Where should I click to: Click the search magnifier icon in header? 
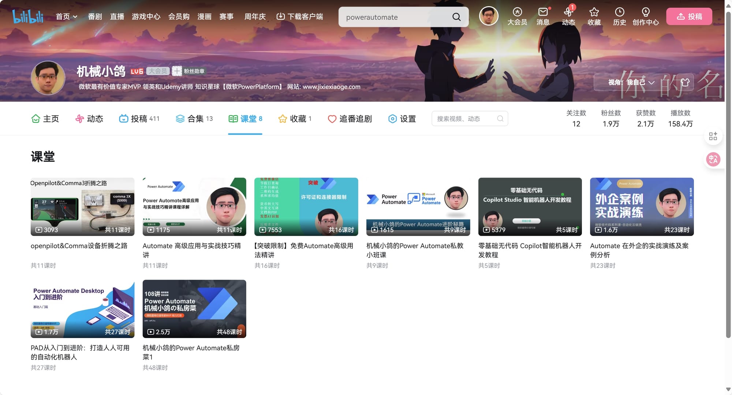click(456, 17)
